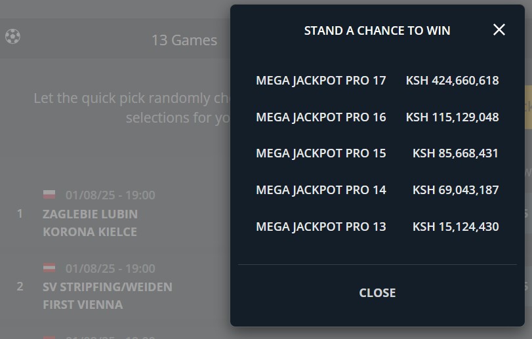
Task: Select the Mega Jackpot Pro 17 entry
Action: (x=321, y=81)
